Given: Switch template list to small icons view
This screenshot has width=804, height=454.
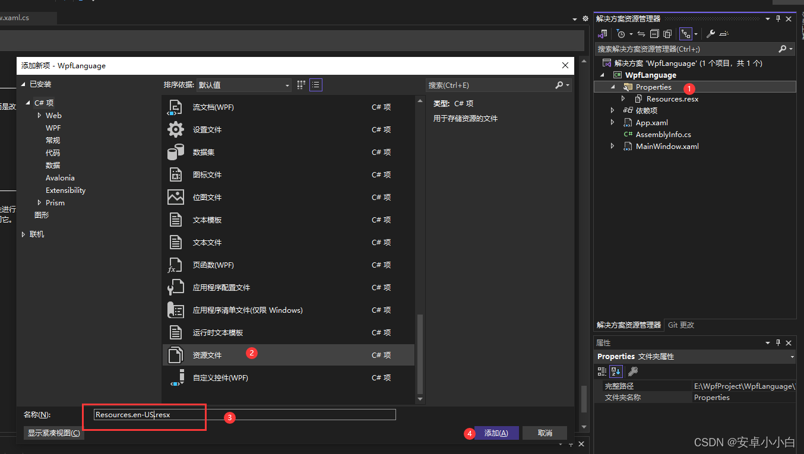Looking at the screenshot, I should 301,85.
